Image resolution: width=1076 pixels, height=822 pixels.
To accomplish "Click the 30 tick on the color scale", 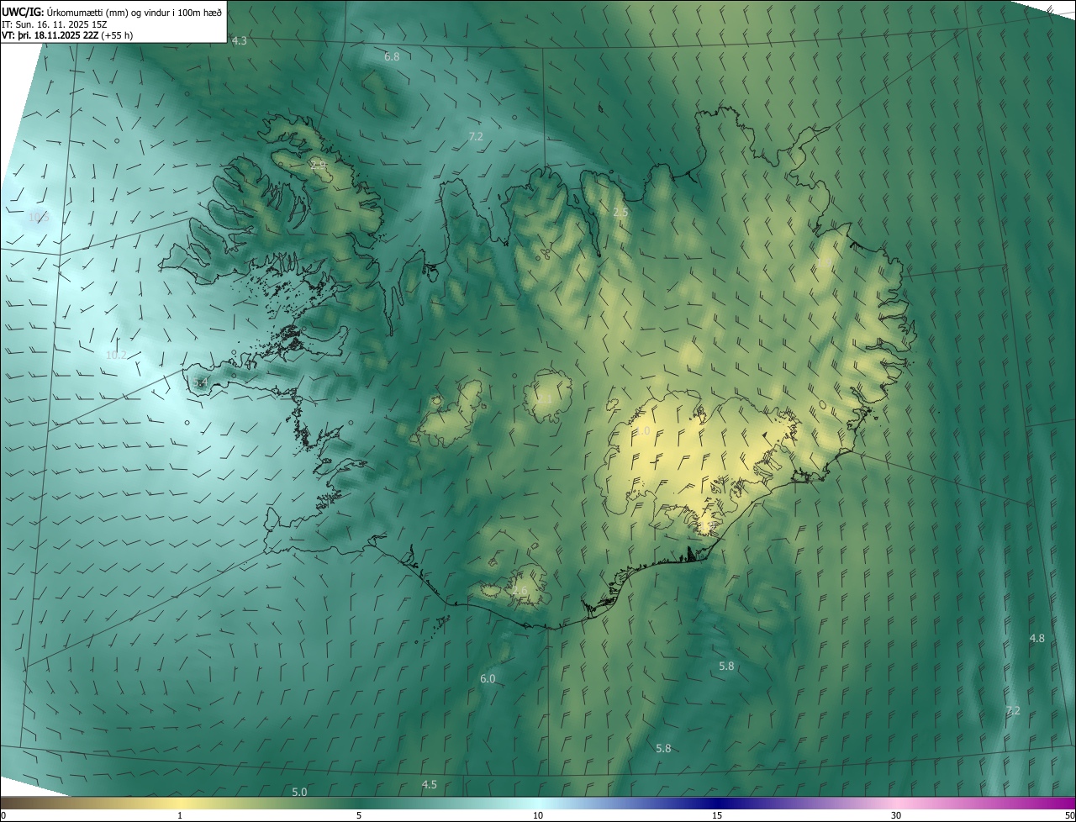I will tap(896, 816).
